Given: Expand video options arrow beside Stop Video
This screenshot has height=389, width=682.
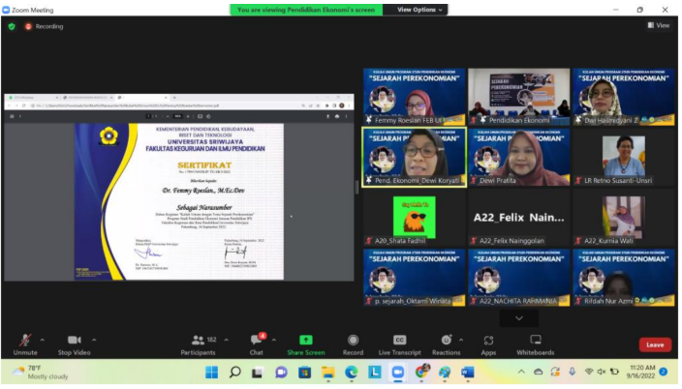Looking at the screenshot, I should click(x=94, y=339).
